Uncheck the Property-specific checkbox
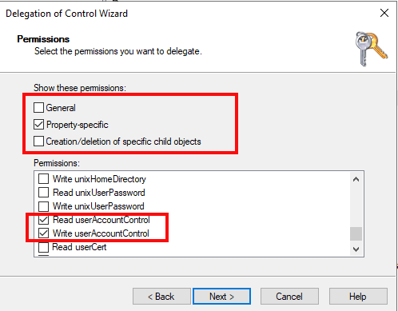This screenshot has height=311, width=398. point(38,125)
